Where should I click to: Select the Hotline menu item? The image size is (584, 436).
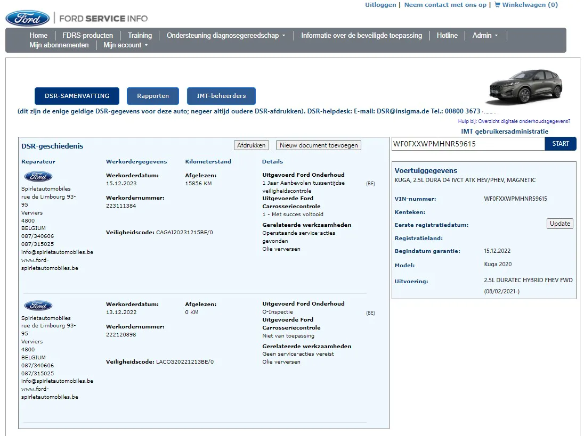click(447, 35)
